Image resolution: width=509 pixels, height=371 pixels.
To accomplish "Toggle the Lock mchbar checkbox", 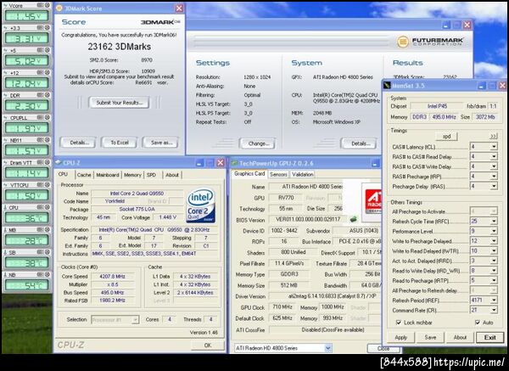I will 399,323.
